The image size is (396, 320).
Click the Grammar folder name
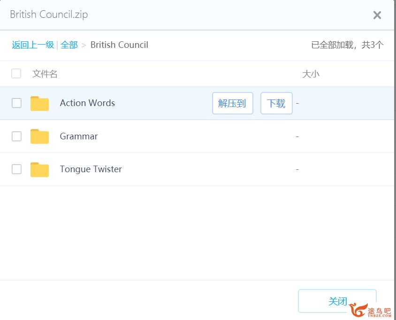tap(78, 137)
